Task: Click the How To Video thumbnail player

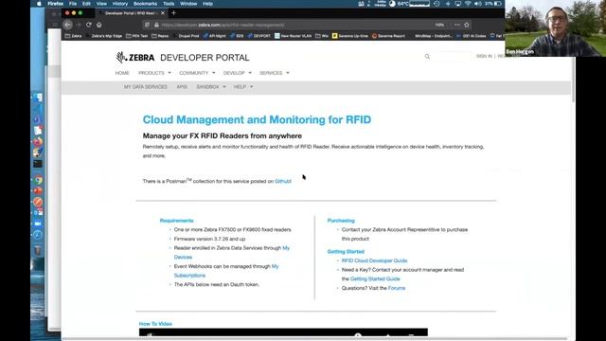Action: click(283, 332)
